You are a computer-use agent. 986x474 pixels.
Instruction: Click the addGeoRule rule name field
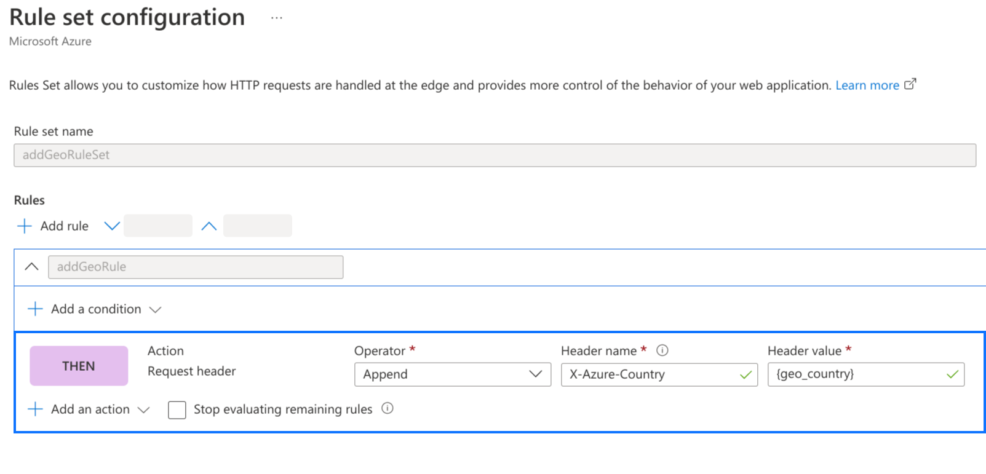click(x=196, y=267)
